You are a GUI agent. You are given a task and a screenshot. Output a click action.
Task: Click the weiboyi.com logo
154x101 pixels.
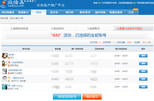point(12,4)
